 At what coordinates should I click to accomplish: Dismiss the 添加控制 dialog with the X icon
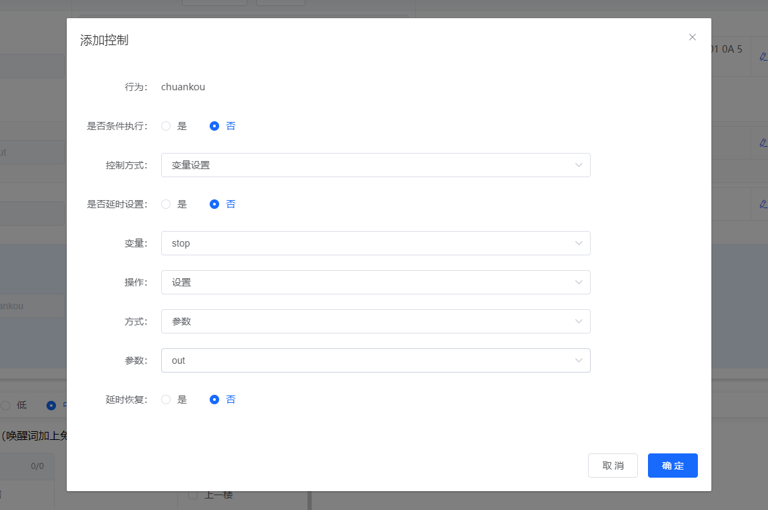[x=692, y=37]
